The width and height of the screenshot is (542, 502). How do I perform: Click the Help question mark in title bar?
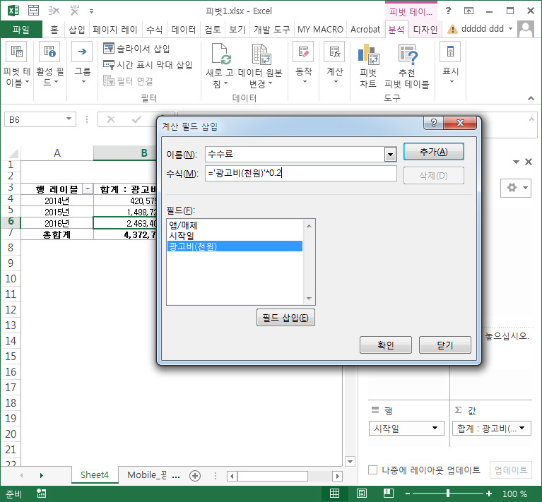coord(448,11)
